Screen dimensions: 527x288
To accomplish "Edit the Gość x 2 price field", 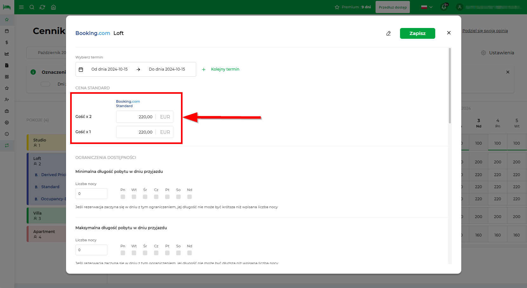I will [x=145, y=117].
